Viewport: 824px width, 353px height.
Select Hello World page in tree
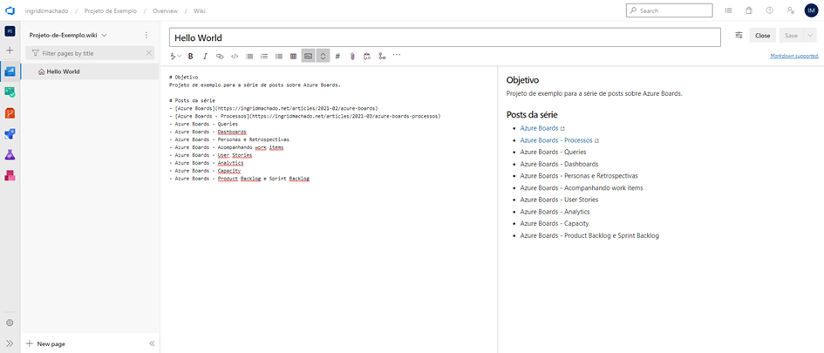coord(90,71)
